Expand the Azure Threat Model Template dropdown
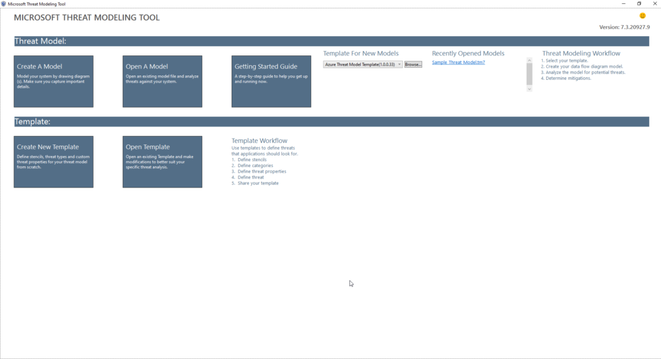The height and width of the screenshot is (359, 661). tap(363, 64)
